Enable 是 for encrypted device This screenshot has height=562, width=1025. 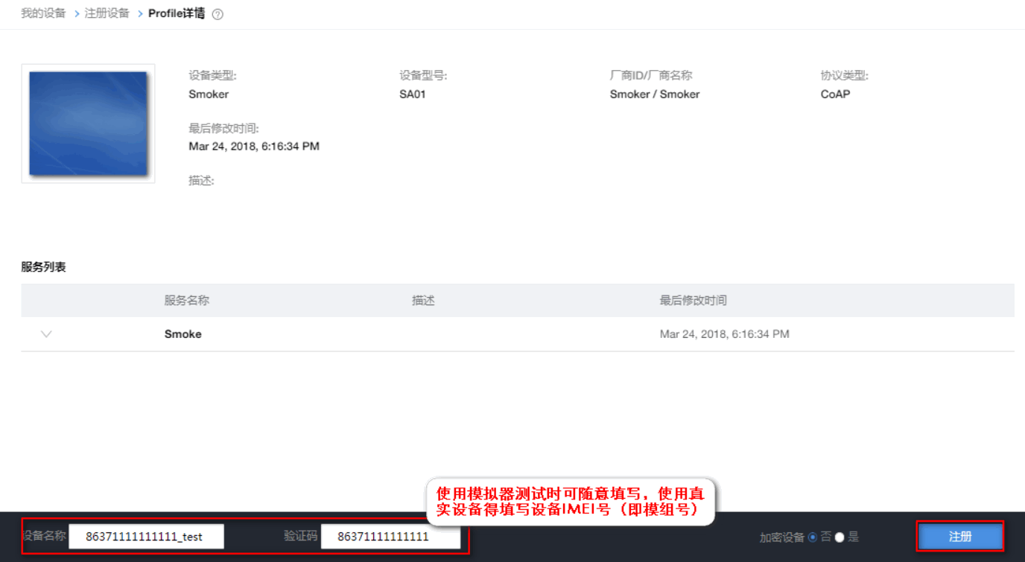(x=839, y=536)
